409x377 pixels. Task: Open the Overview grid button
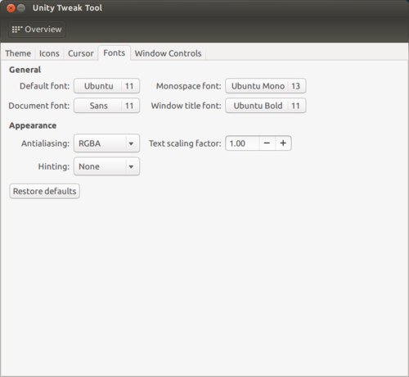click(x=37, y=30)
